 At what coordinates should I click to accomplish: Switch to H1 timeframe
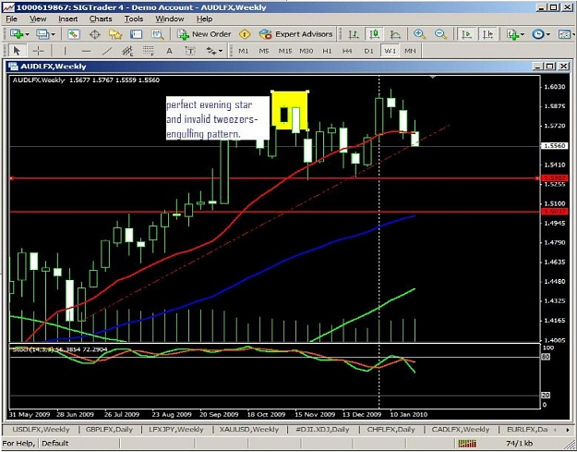pyautogui.click(x=327, y=51)
